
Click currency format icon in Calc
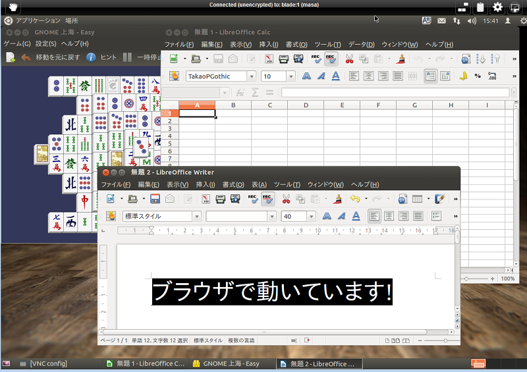pos(464,76)
